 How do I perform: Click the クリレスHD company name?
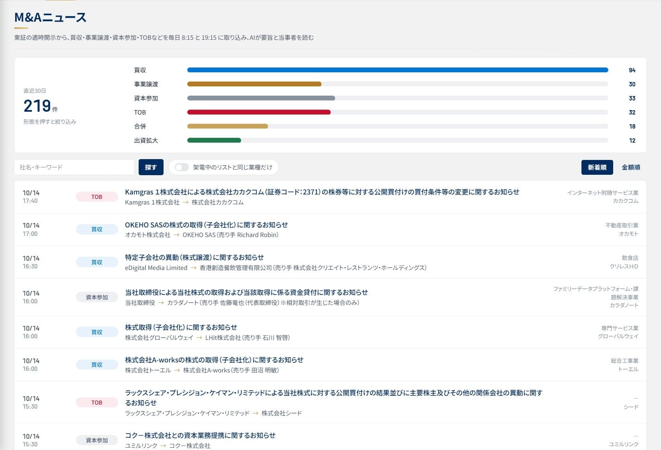(624, 266)
